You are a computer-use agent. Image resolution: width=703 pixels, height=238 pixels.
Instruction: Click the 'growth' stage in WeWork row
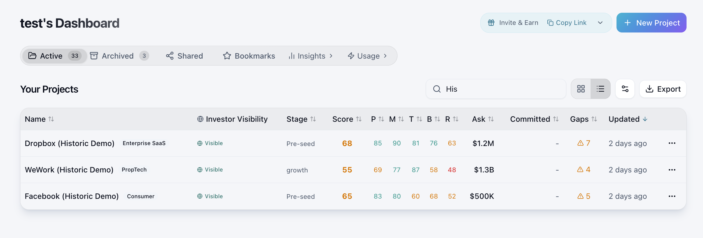297,170
